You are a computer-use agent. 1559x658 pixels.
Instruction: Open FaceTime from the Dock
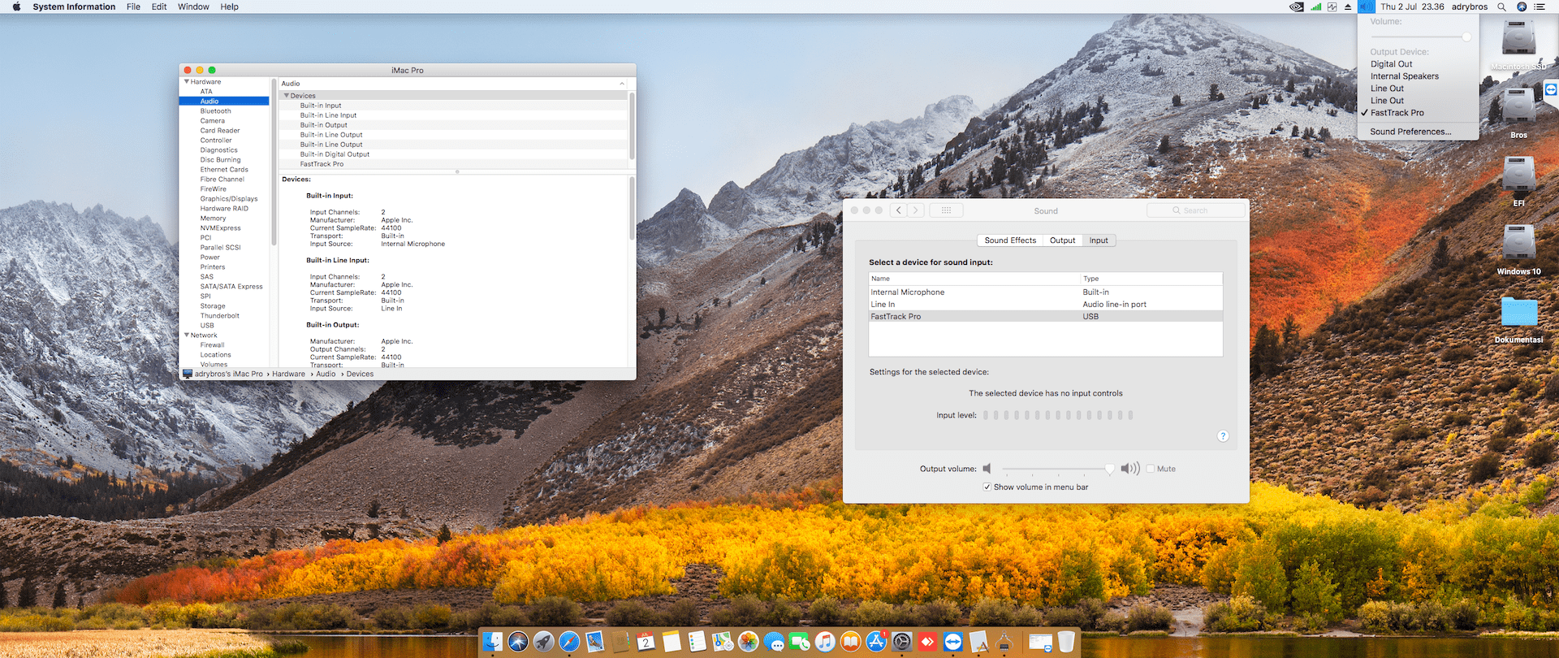tap(800, 642)
